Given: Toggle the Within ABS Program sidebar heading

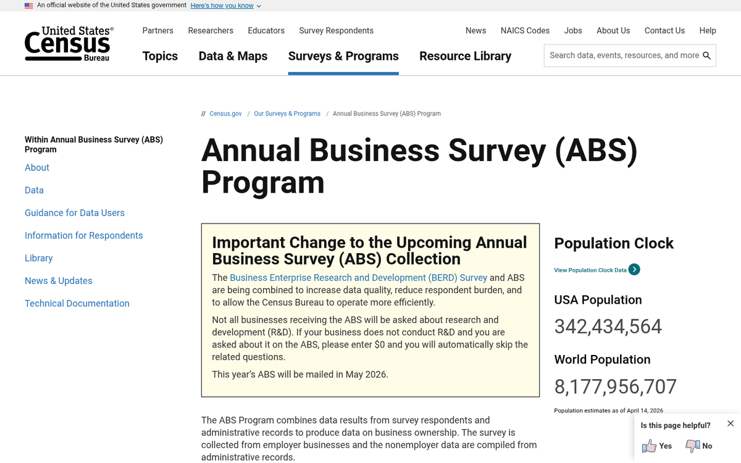Looking at the screenshot, I should [93, 144].
